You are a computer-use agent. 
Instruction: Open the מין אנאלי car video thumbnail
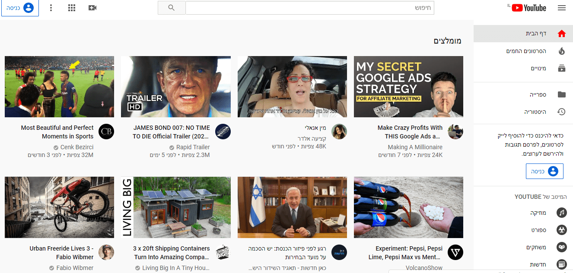[x=292, y=87]
